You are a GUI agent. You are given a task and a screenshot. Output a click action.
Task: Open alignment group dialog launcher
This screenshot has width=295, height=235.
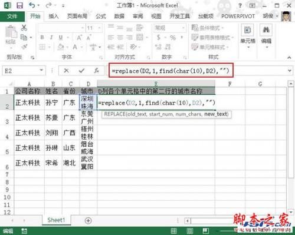coord(149,58)
